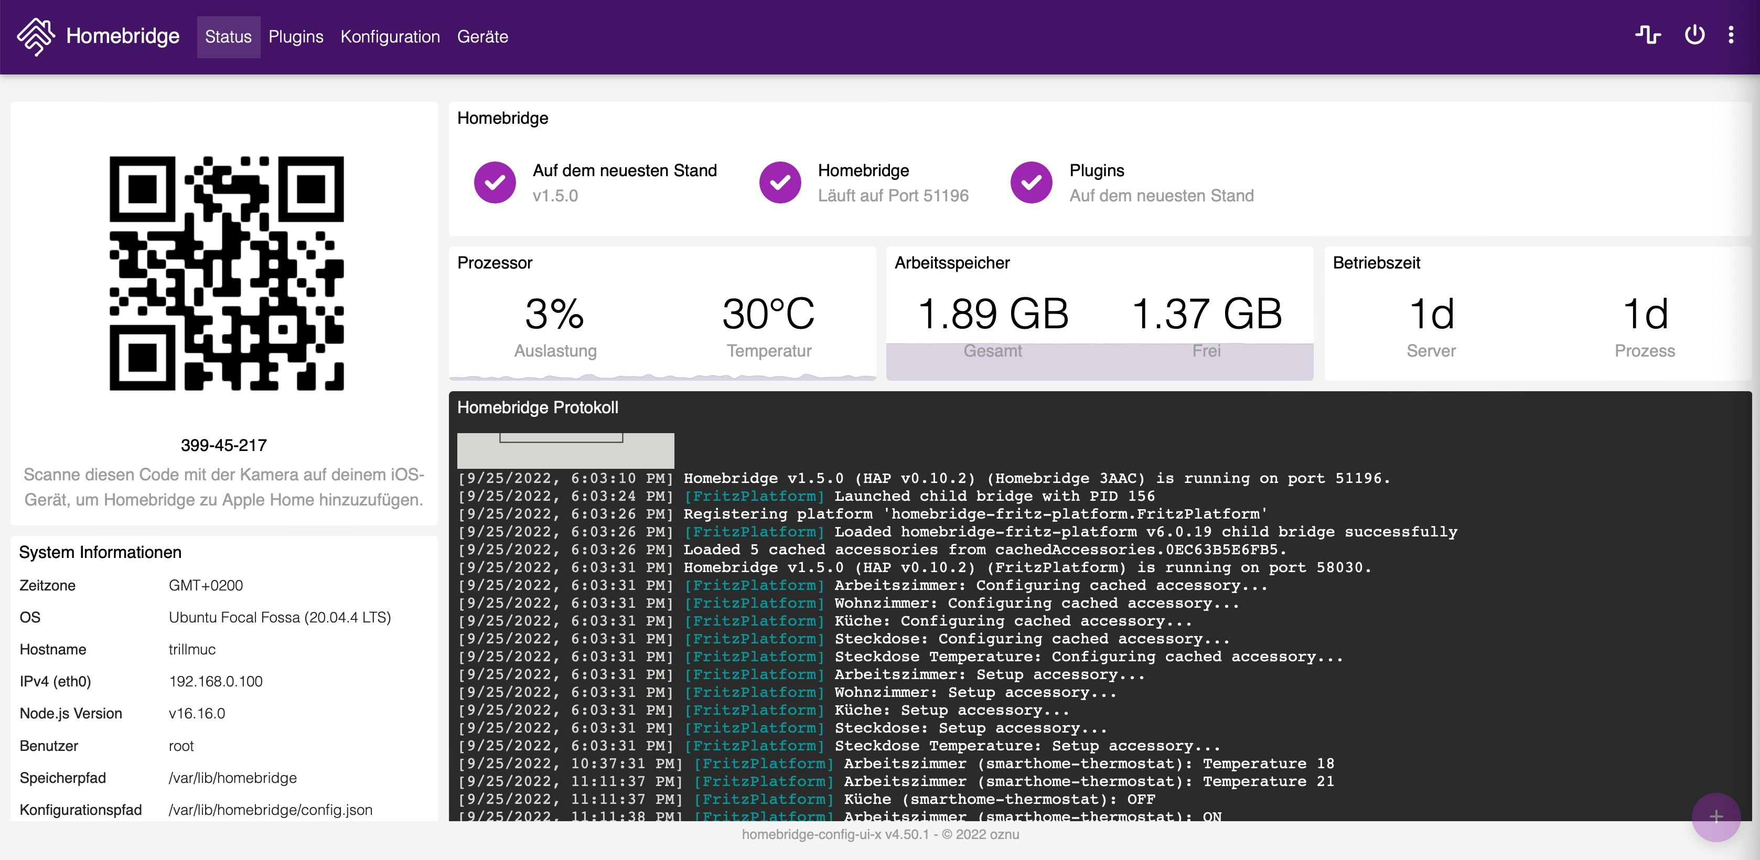Select the Homebridge QR code image
The width and height of the screenshot is (1760, 860).
click(227, 273)
